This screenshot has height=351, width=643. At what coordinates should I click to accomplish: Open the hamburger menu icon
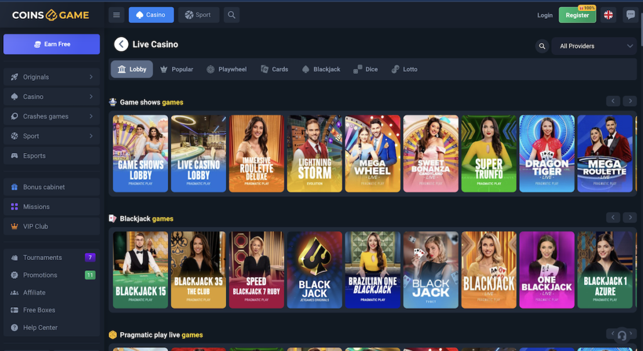tap(116, 15)
